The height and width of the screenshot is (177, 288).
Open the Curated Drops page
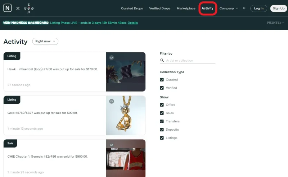(132, 8)
